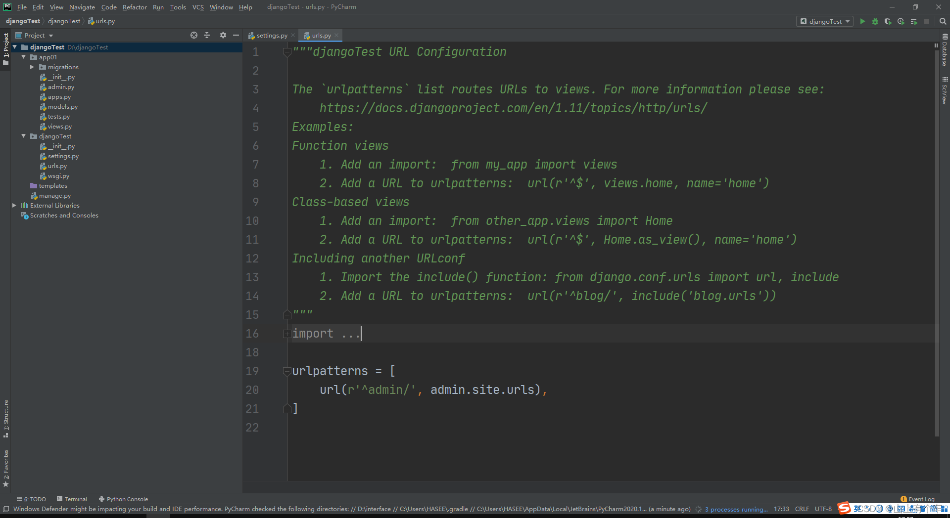Click the tool windows quick-access icon in status bar
This screenshot has width=950, height=518.
coord(6,509)
